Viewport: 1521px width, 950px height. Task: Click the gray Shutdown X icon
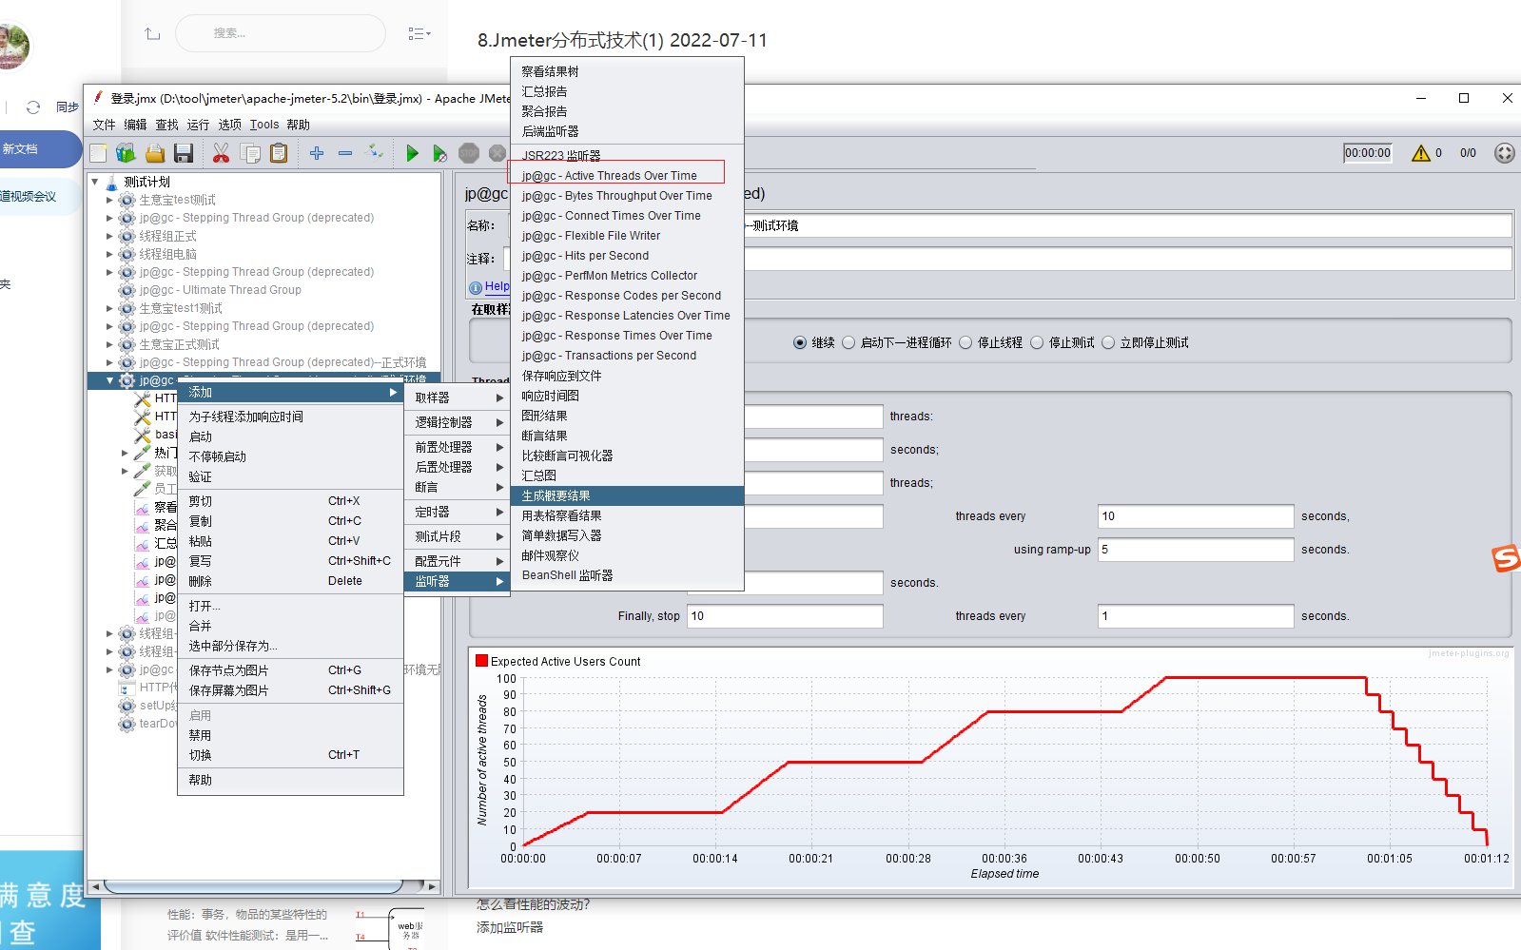(x=497, y=153)
